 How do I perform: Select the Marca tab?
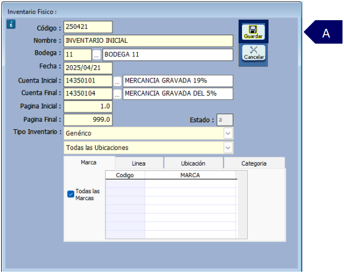click(89, 163)
